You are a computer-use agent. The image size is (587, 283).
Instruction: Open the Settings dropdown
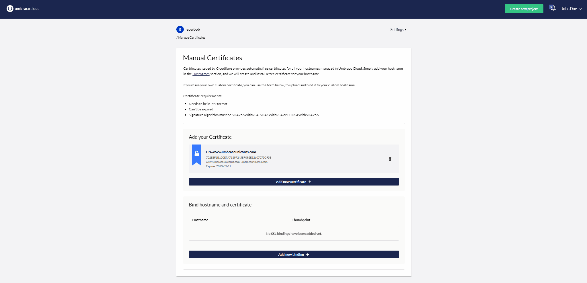pyautogui.click(x=398, y=30)
